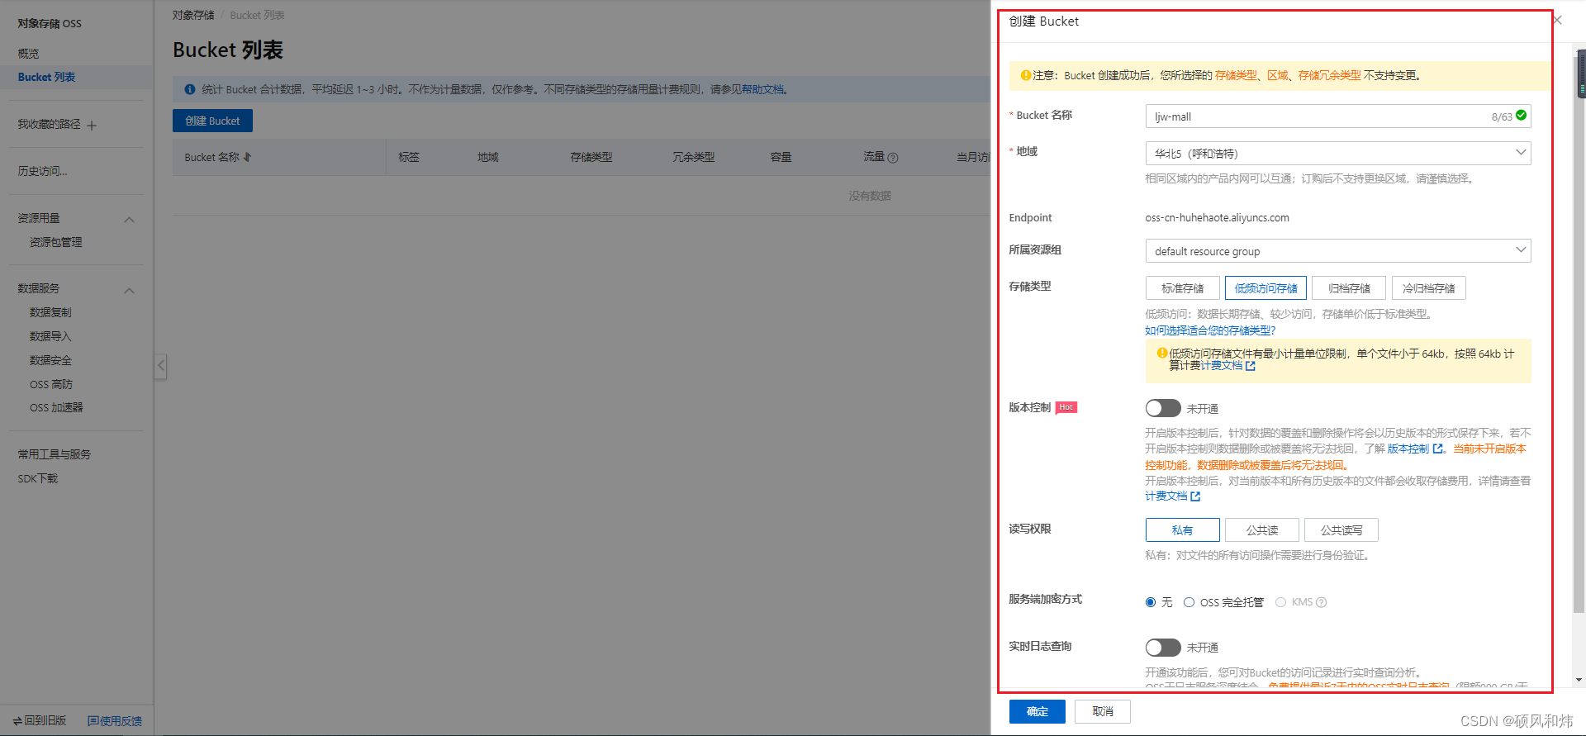Screen dimensions: 1586x736
Task: Open 常用工具与服务 in the sidebar
Action: point(55,454)
